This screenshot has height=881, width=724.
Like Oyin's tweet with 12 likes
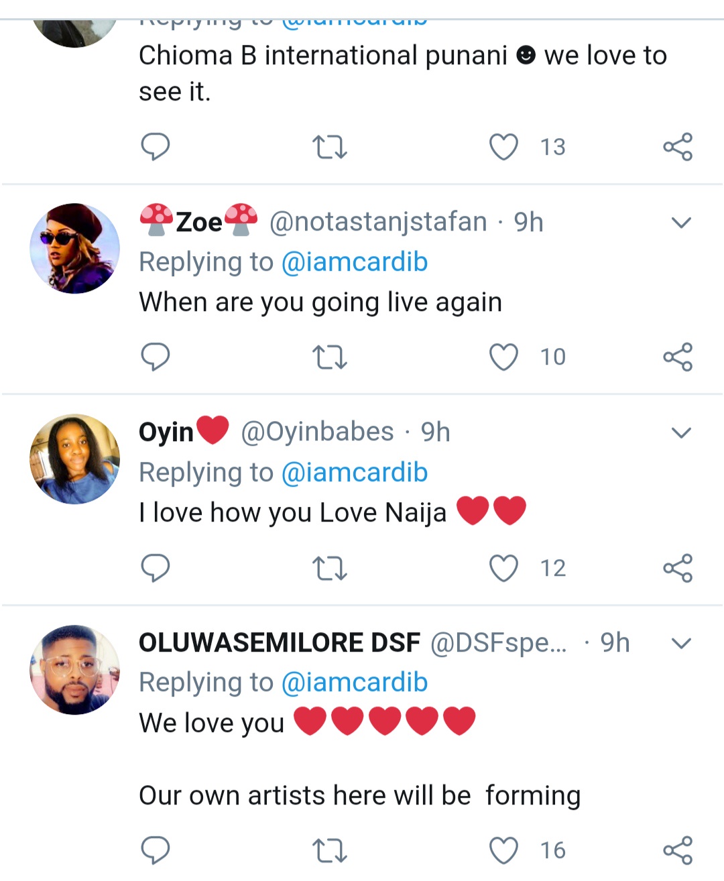pyautogui.click(x=503, y=569)
